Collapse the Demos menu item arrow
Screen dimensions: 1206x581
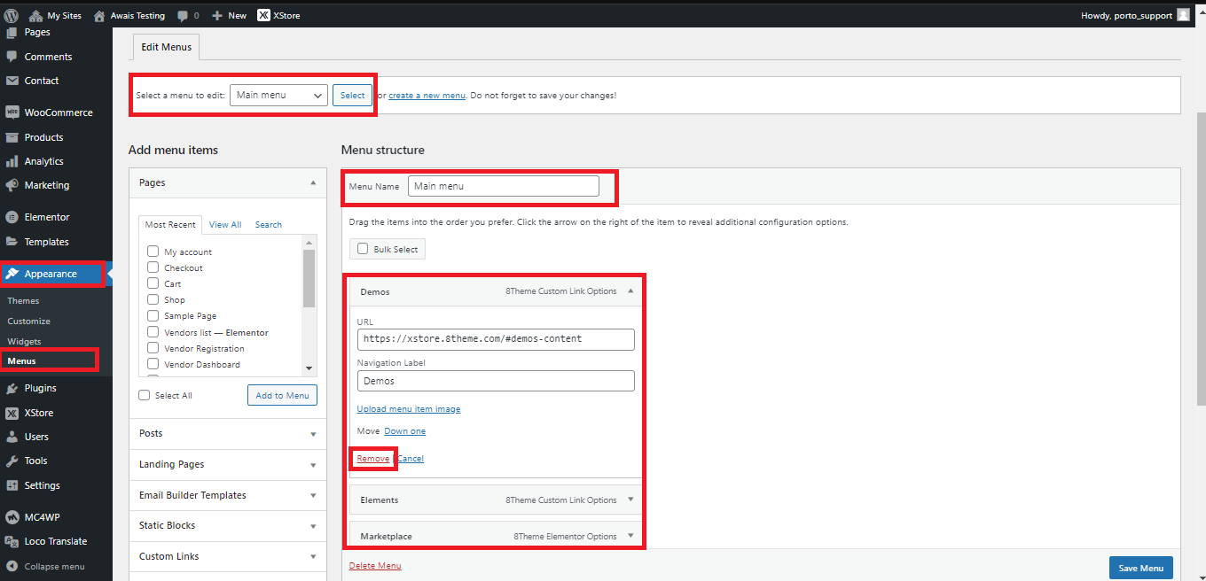(x=630, y=290)
